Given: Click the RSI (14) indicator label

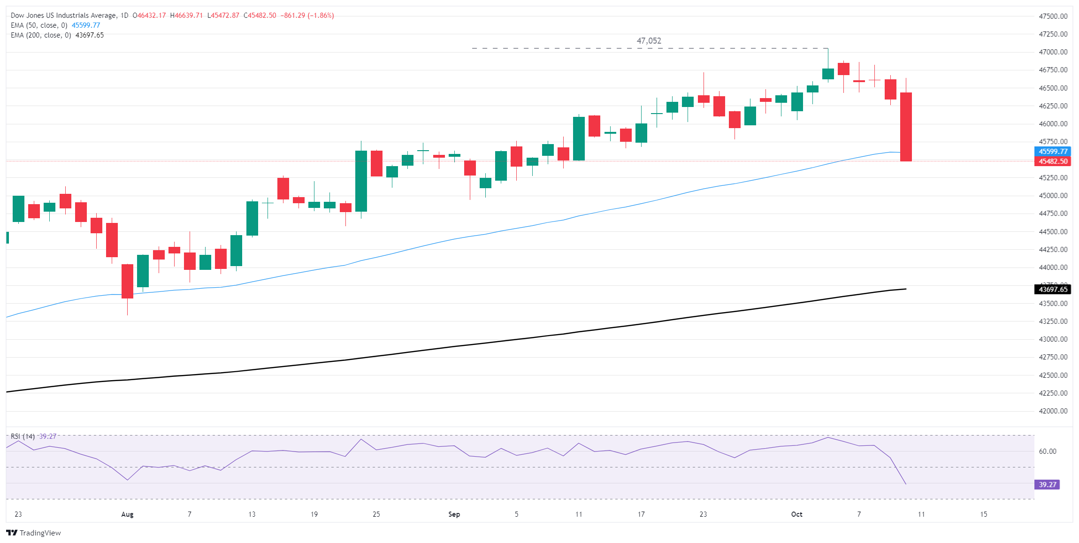Looking at the screenshot, I should [23, 436].
